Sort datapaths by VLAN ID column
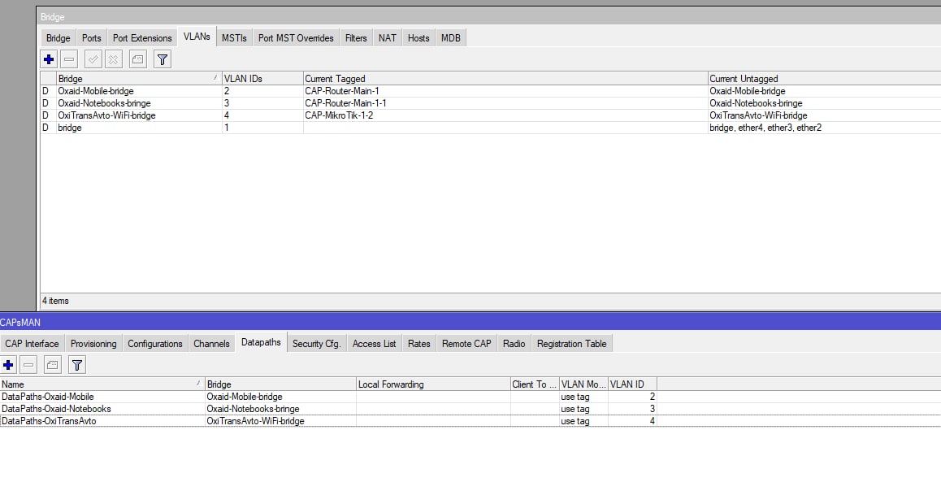Screen dimensions: 941x495 coord(632,384)
